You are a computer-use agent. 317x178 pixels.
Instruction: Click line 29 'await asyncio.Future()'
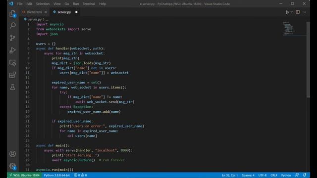pyautogui.click(x=73, y=160)
